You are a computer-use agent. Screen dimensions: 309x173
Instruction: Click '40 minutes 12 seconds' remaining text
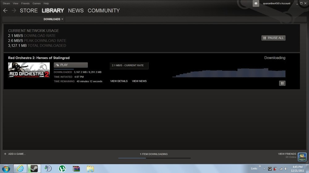pos(90,81)
